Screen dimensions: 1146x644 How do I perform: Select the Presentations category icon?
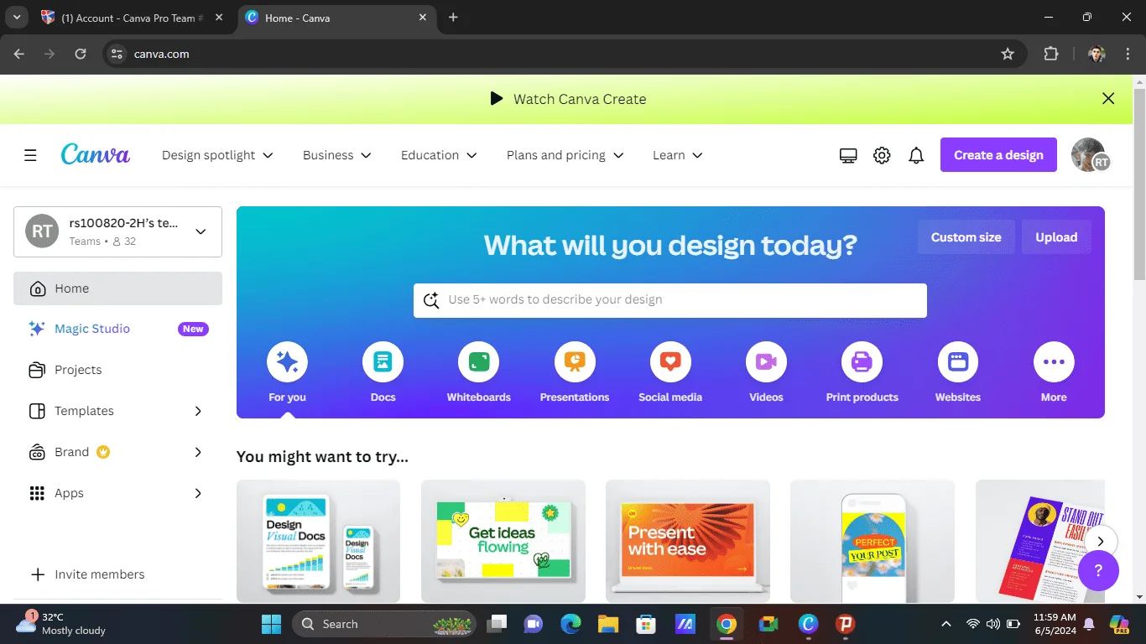575,362
